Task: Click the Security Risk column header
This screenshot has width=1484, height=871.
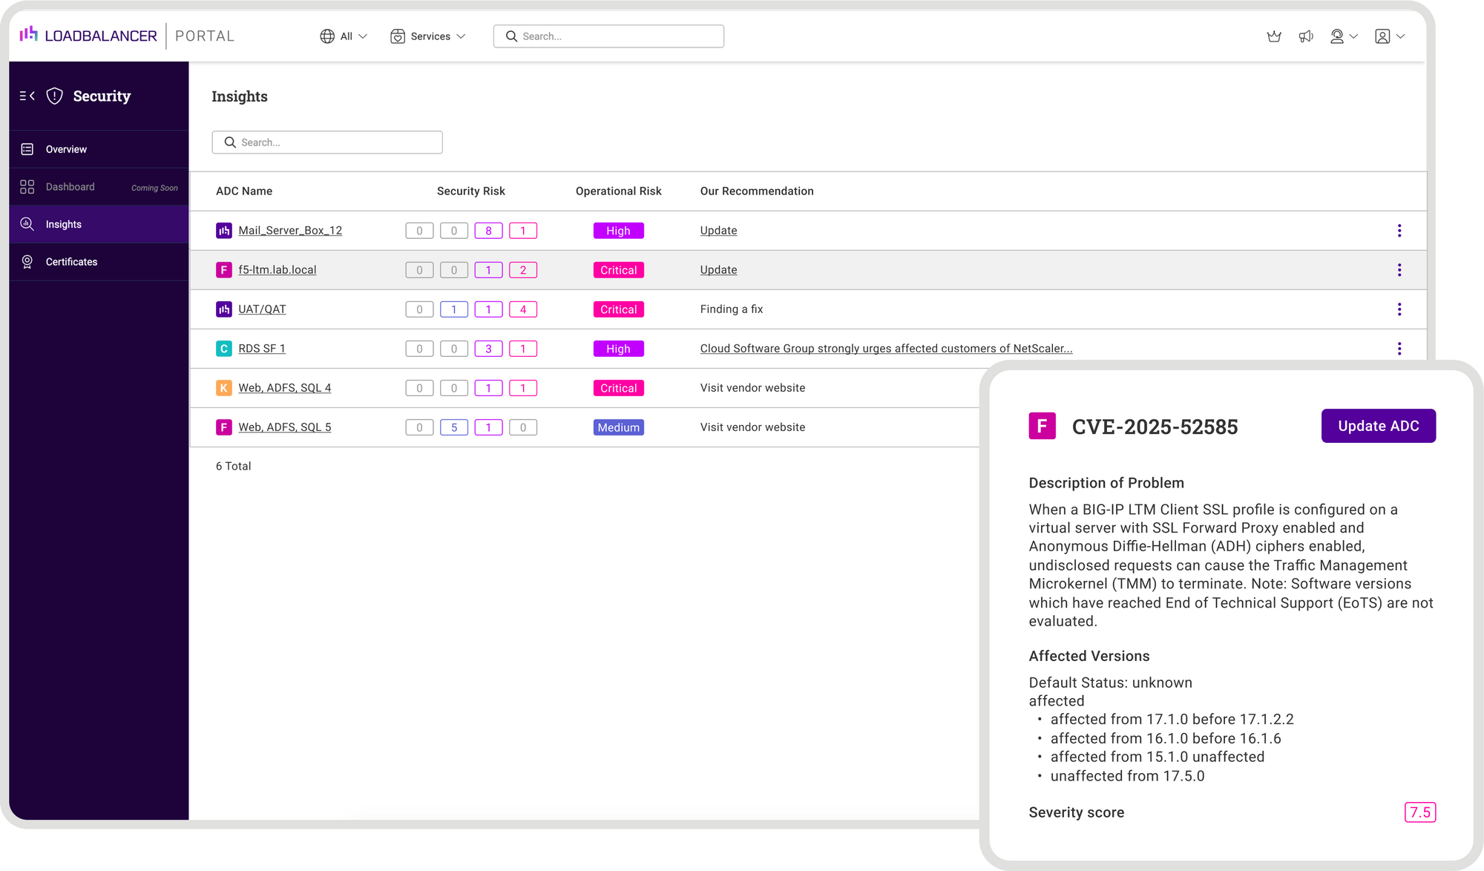Action: pos(471,191)
